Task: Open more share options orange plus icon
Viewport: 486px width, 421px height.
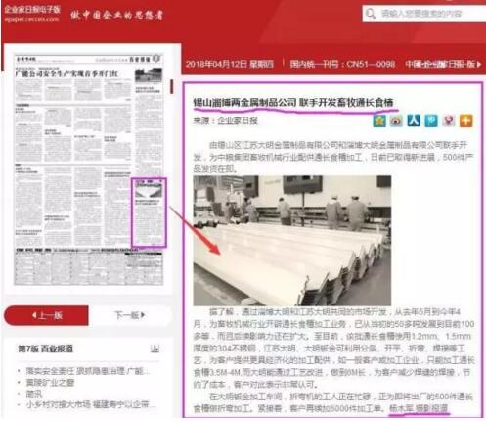Action: coord(466,120)
